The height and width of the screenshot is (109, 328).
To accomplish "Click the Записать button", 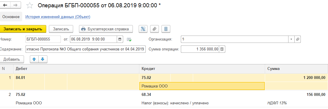I will (61, 29).
